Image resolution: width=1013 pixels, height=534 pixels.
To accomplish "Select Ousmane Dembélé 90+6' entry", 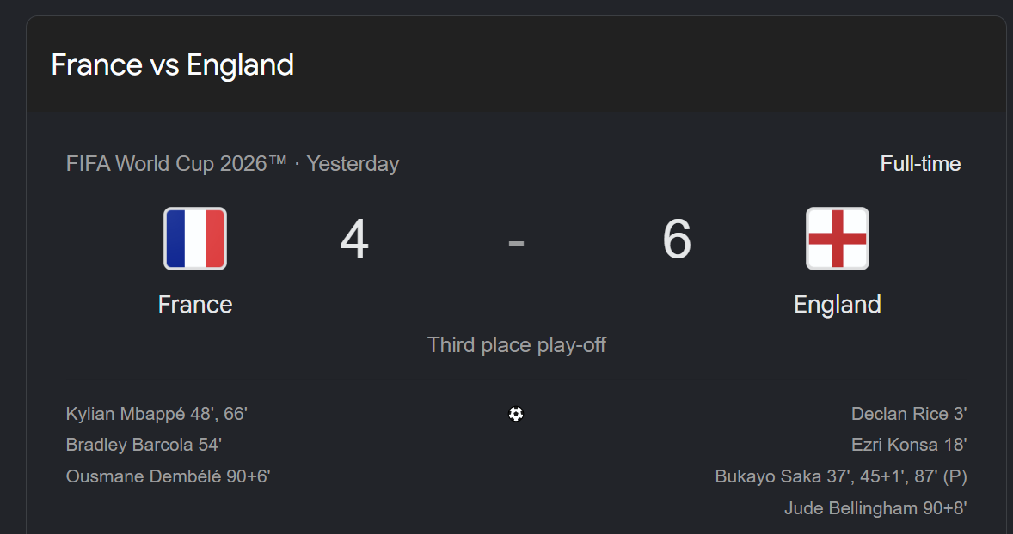I will 168,476.
